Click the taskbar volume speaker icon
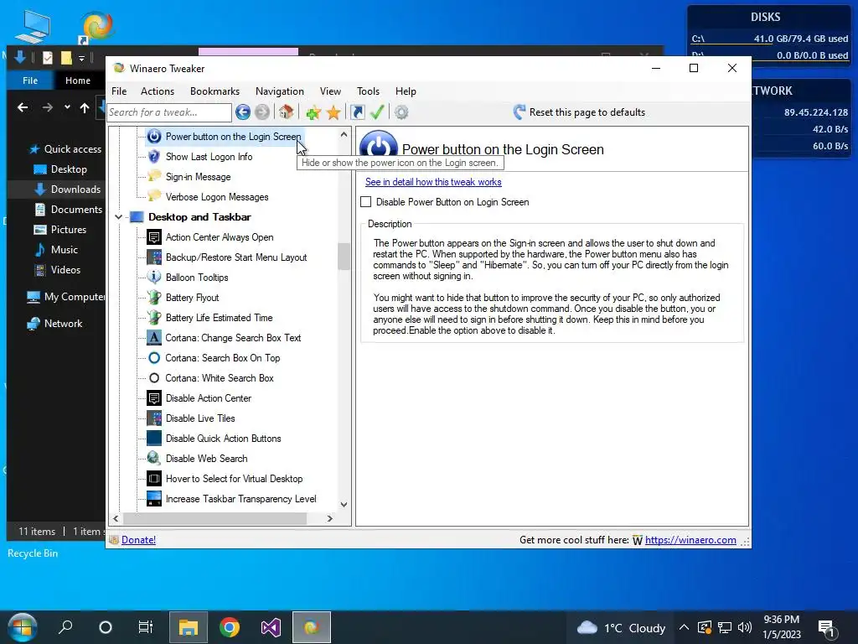 pyautogui.click(x=745, y=627)
